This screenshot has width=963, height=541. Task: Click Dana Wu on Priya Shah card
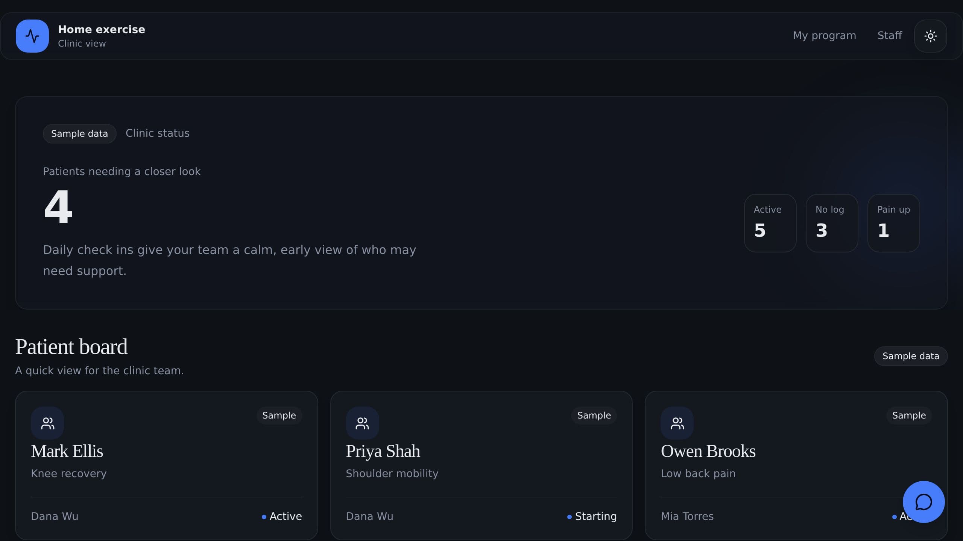click(369, 516)
